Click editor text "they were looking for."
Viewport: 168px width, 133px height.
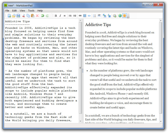(24, 64)
